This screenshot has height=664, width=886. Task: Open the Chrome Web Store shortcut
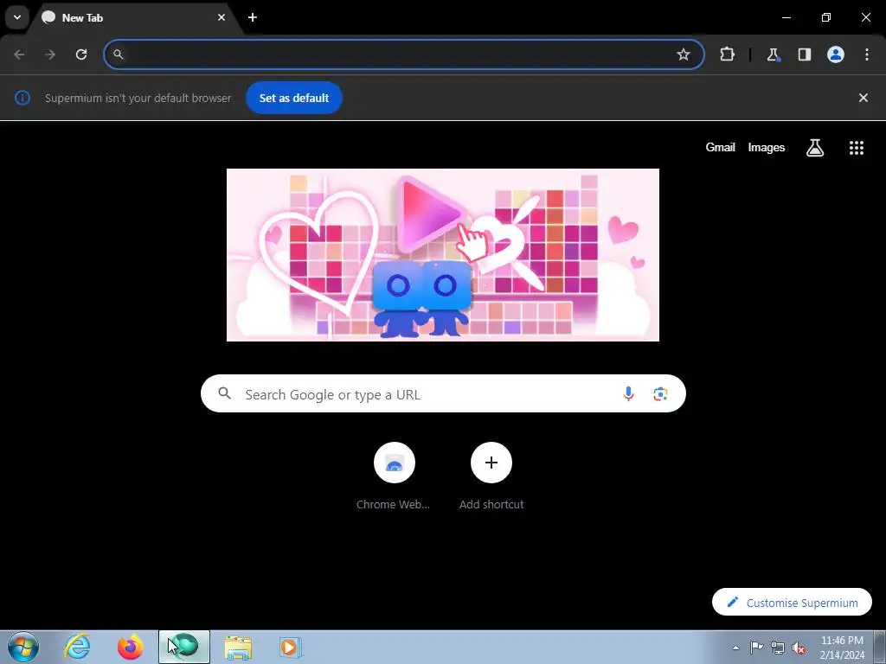(x=394, y=476)
